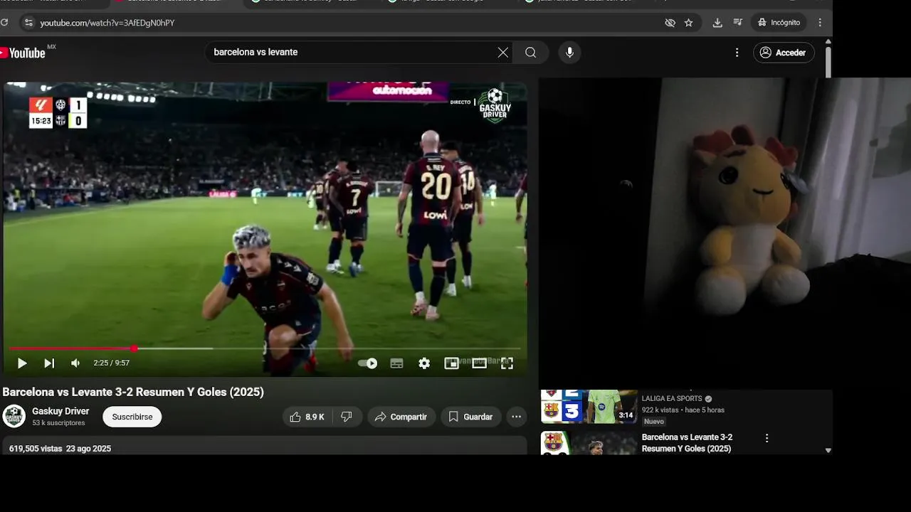911x512 pixels.
Task: Mute the video volume speaker icon
Action: click(x=75, y=363)
